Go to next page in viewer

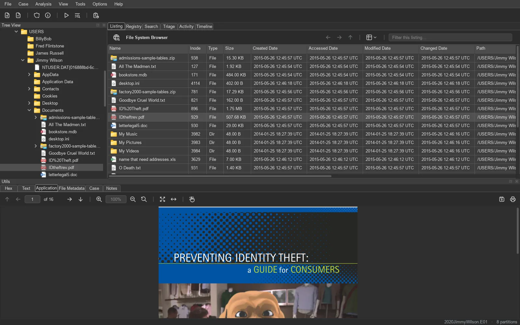coord(70,199)
